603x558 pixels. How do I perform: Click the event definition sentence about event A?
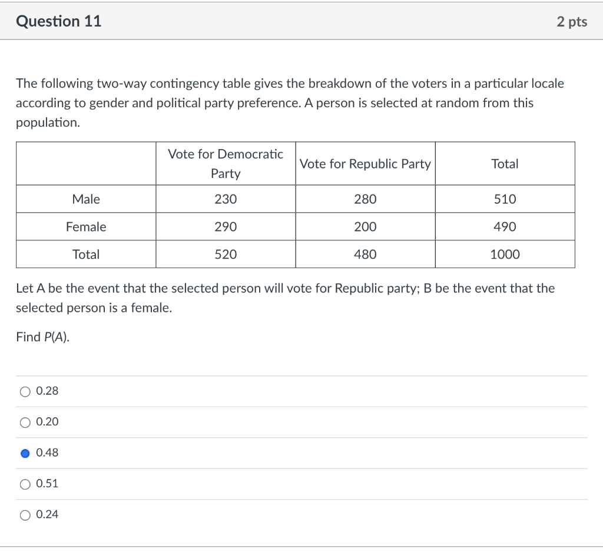pos(284,288)
